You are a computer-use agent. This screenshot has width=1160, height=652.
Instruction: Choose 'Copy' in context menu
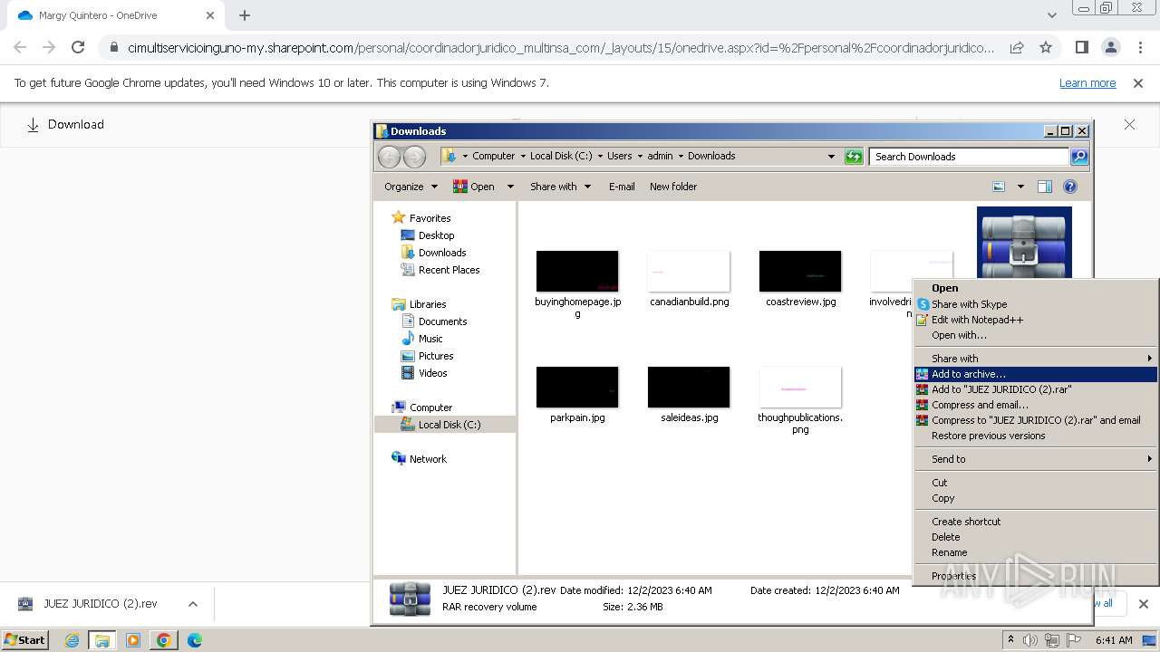point(1035,498)
